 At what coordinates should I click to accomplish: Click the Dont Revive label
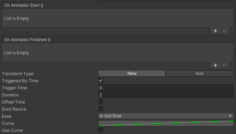coord(14,109)
